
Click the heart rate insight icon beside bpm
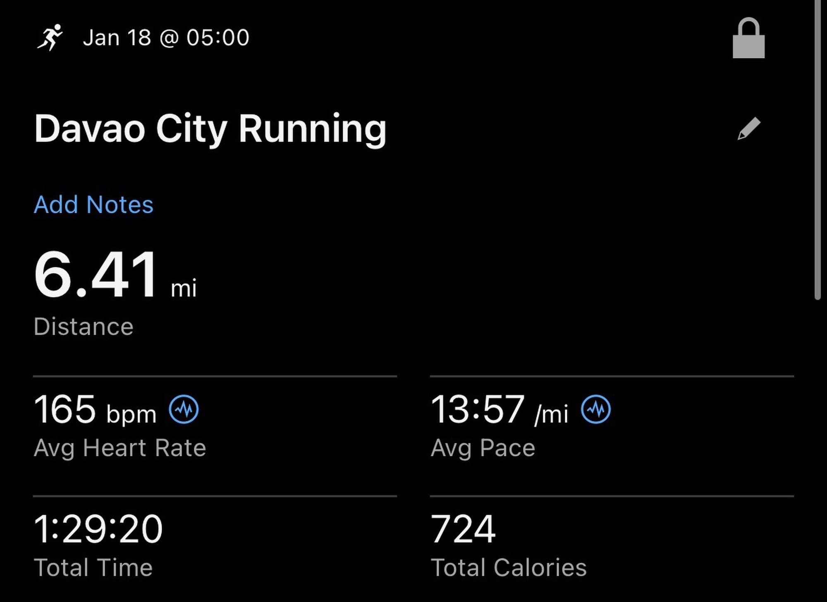click(x=184, y=409)
